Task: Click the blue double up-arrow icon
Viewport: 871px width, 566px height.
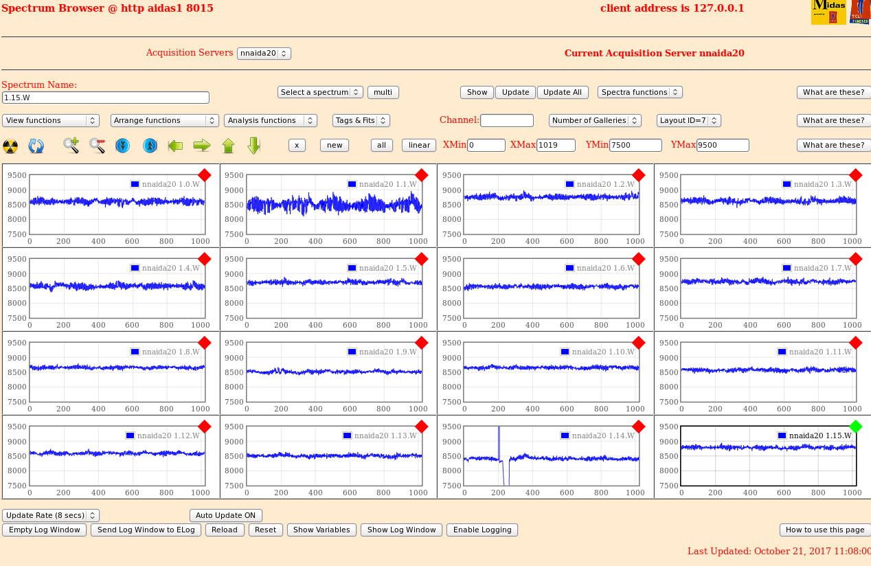Action: [x=150, y=146]
